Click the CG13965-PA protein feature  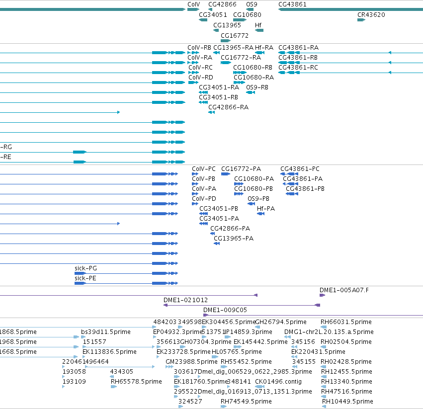click(217, 244)
